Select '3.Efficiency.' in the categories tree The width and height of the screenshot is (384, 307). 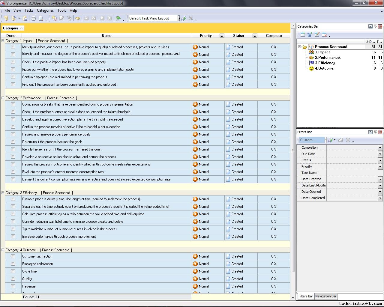(325, 63)
